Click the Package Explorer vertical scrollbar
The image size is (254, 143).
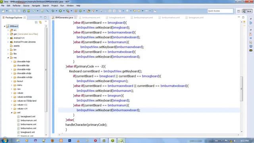click(46, 70)
